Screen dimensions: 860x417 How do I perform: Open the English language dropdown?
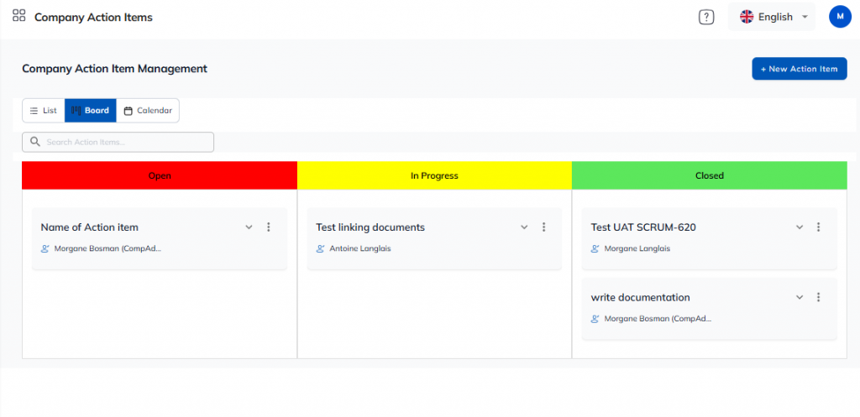pos(771,17)
